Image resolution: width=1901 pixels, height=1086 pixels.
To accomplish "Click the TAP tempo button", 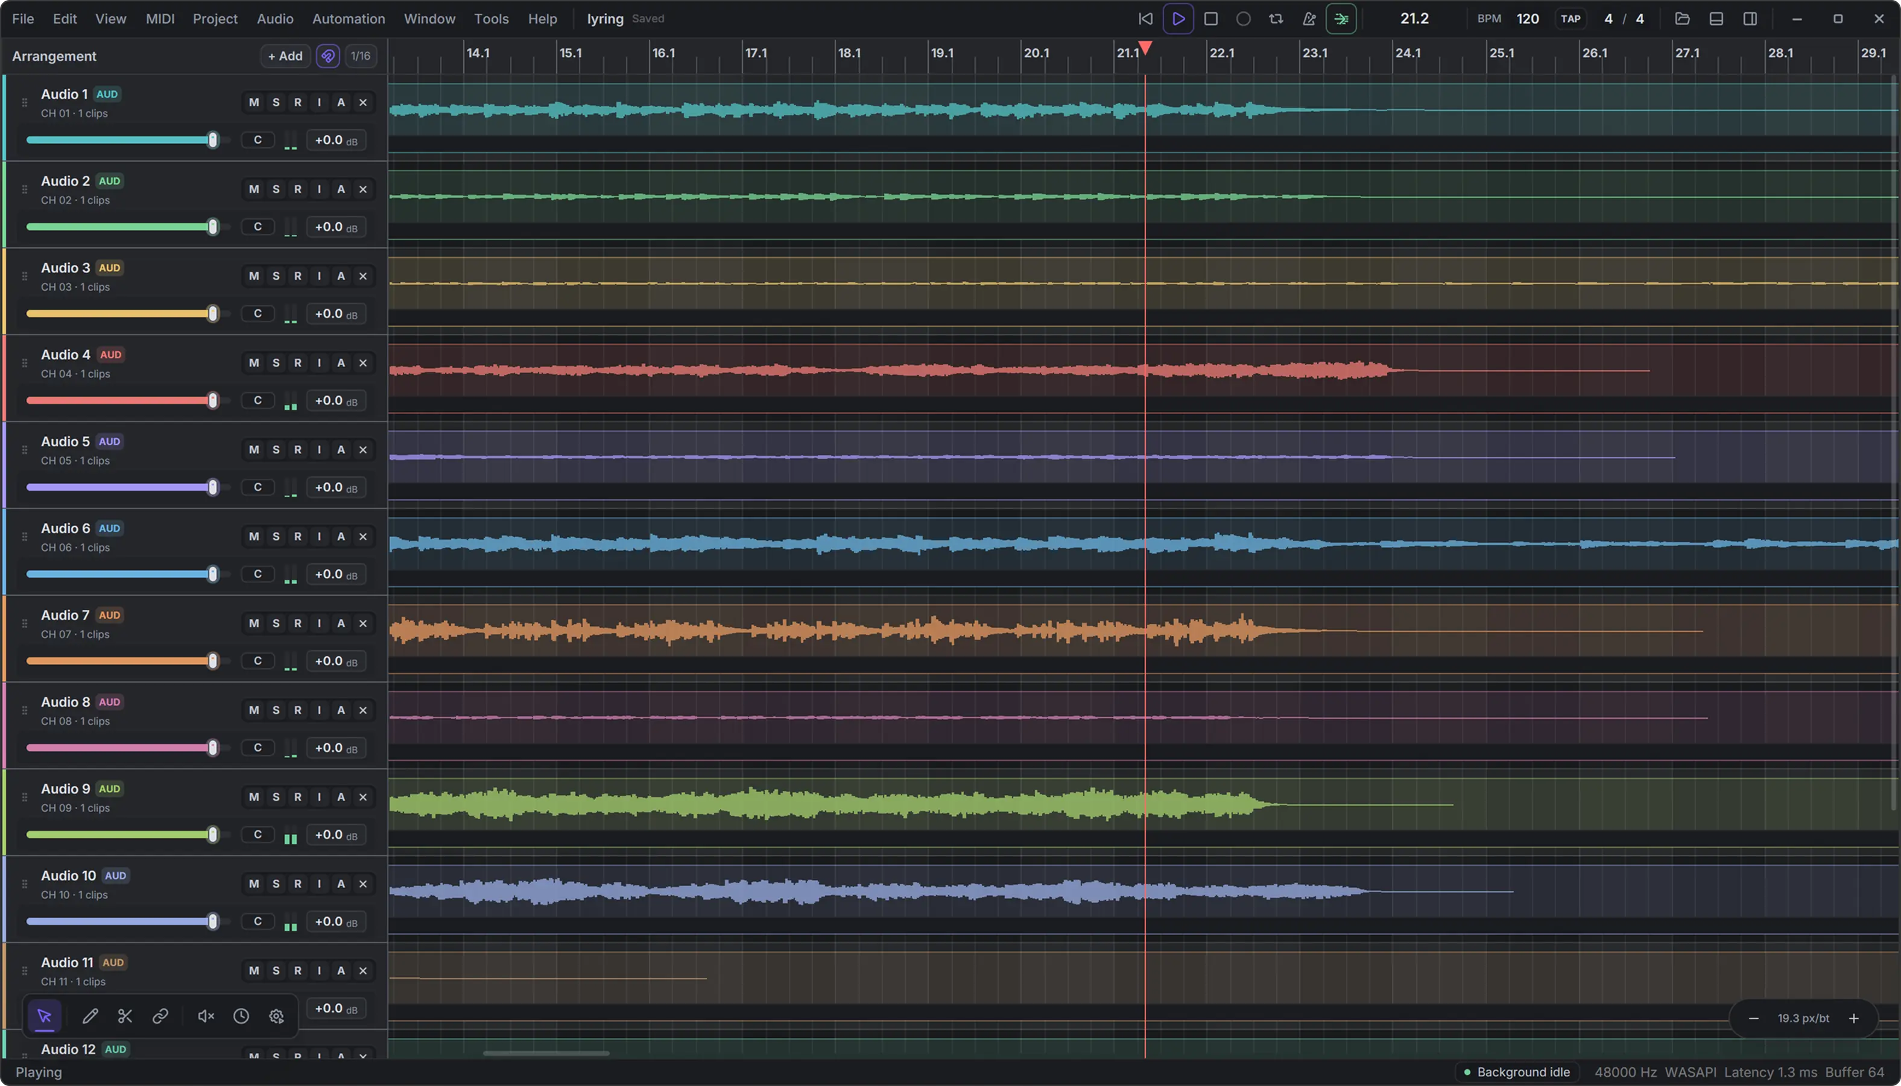I will 1570,19.
